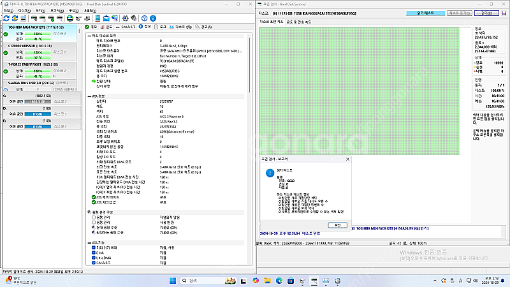Open the 디스크 menu
The image size is (510, 287).
tap(24, 11)
